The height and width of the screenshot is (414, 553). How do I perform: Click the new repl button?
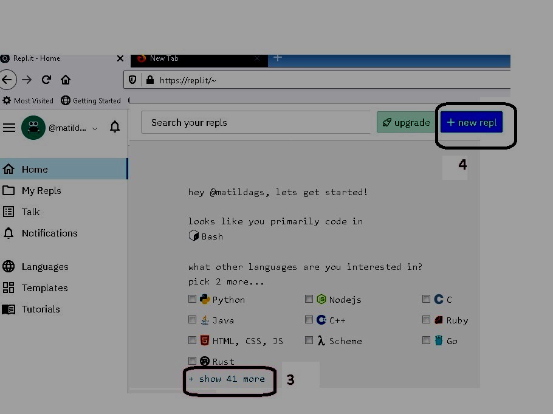click(472, 122)
